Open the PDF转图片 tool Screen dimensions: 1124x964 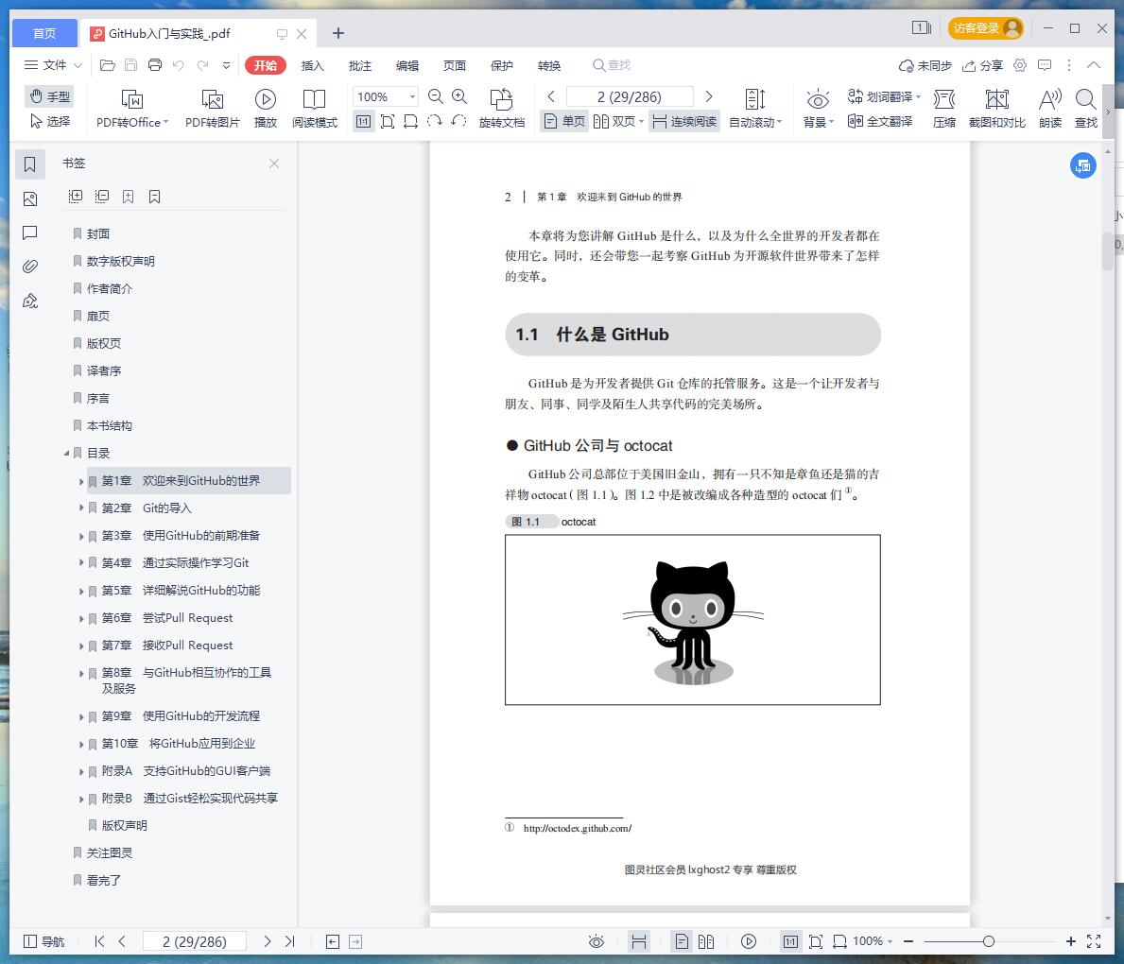click(x=212, y=109)
